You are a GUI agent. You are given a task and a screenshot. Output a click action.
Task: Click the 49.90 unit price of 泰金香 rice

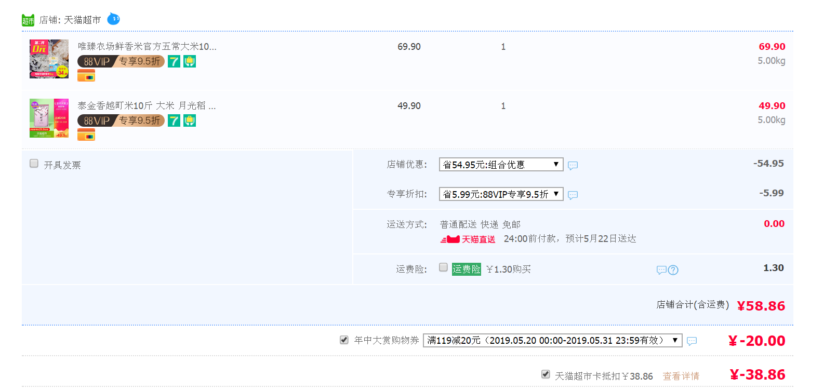coord(409,106)
